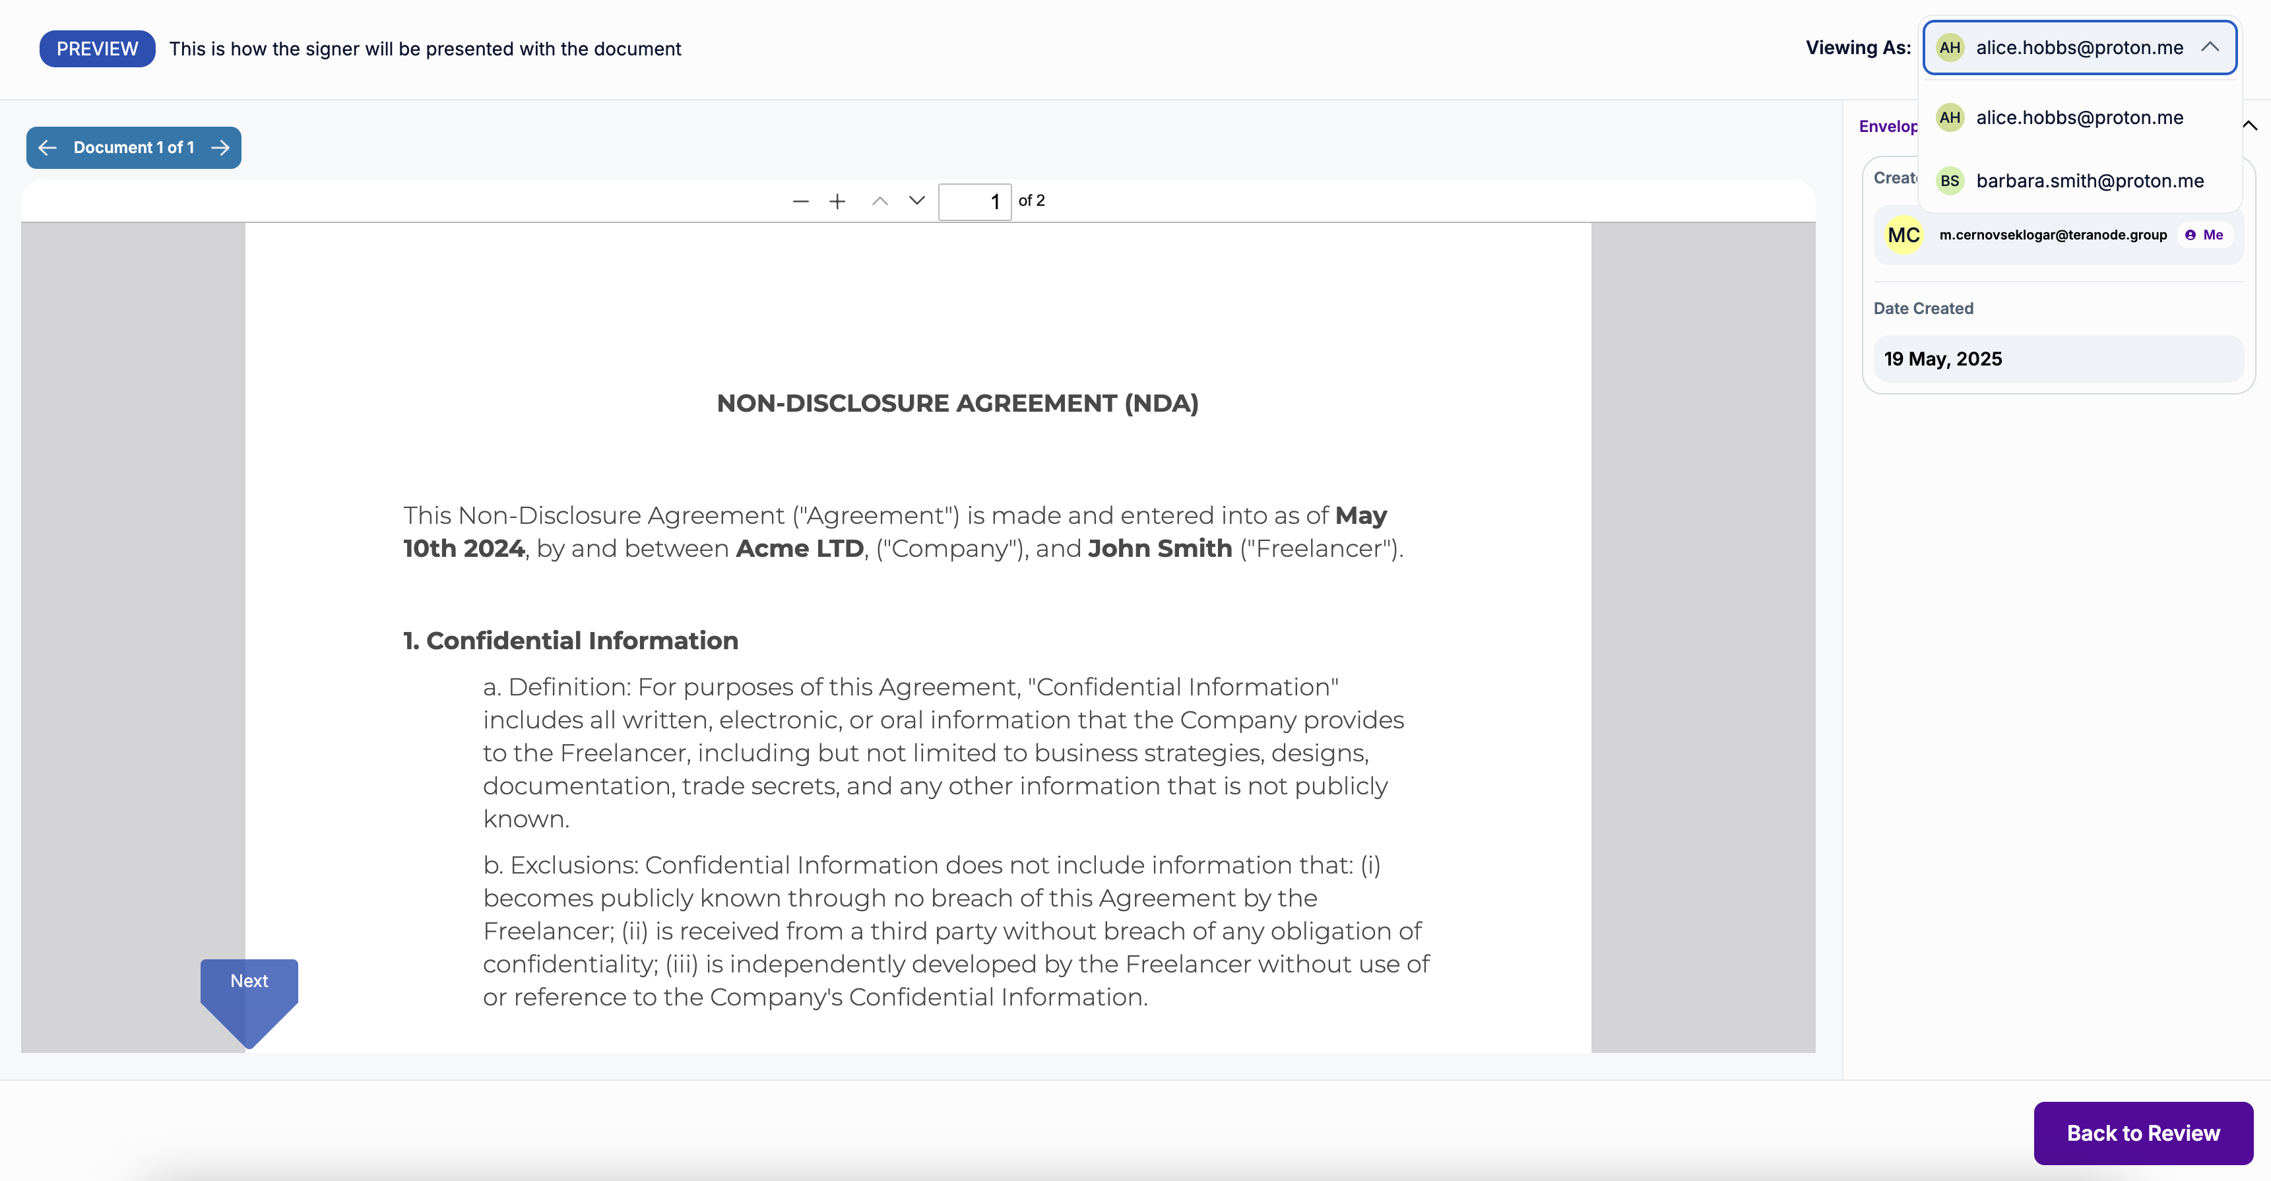Collapse the Viewing As dropdown
Image resolution: width=2271 pixels, height=1181 pixels.
[2209, 48]
